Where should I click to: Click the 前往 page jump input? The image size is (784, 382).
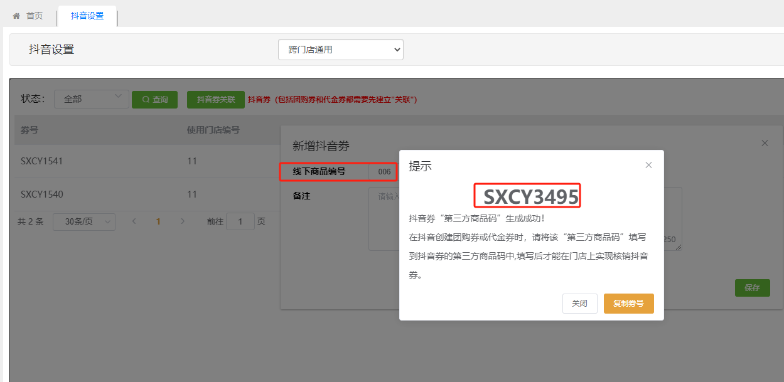pos(240,221)
